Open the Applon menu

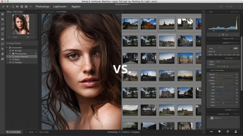(76, 6)
